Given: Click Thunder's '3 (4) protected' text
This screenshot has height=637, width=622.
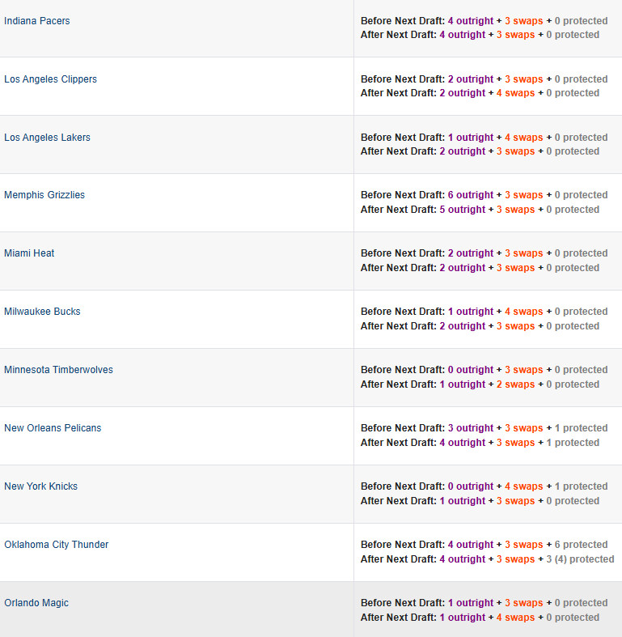Looking at the screenshot, I should (x=580, y=559).
